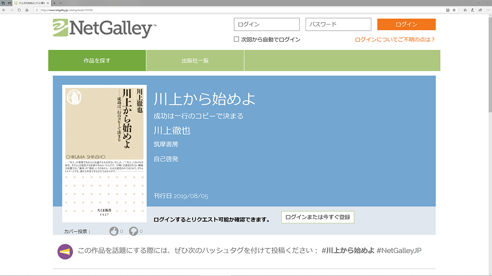Screen dimensions: 492x276
Task: Go to the browser Home icon
Action: point(27,10)
